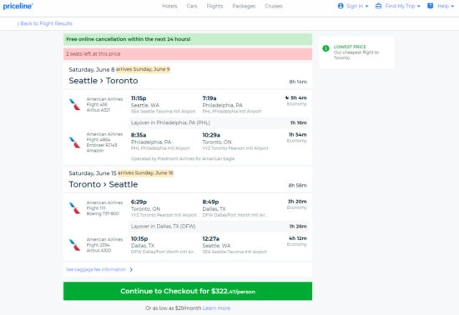
Task: Click the American Airlines logo for Flight 436
Action: 74,104
